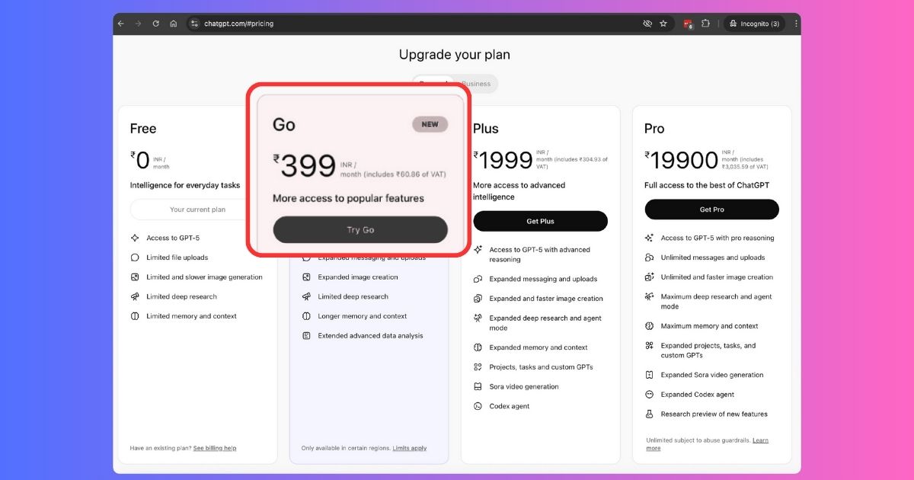Go to the browser home page
914x480 pixels.
click(174, 24)
